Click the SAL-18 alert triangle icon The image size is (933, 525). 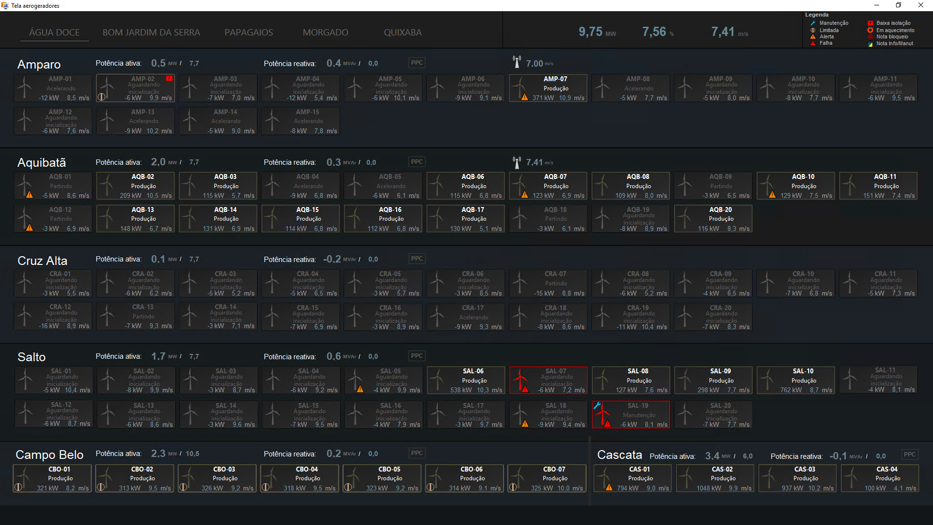click(x=525, y=424)
